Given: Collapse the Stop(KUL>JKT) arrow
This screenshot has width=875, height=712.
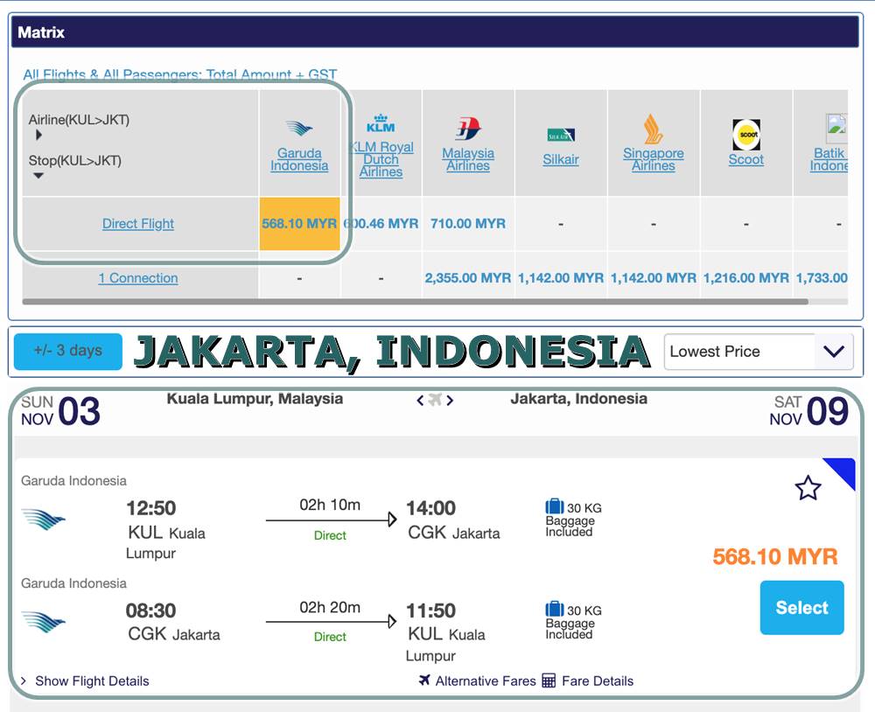Looking at the screenshot, I should 38,176.
